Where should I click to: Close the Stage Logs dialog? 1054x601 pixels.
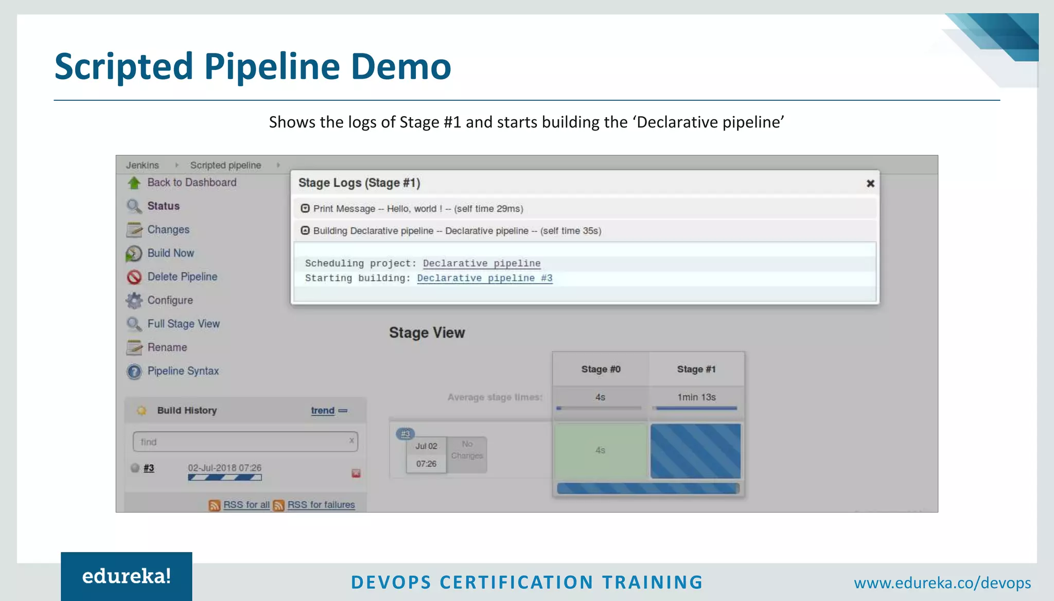point(870,184)
